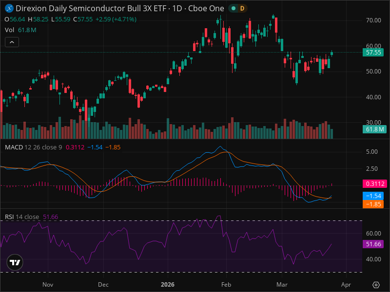Click the current price label 57.55
The image size is (390, 292).
point(373,53)
